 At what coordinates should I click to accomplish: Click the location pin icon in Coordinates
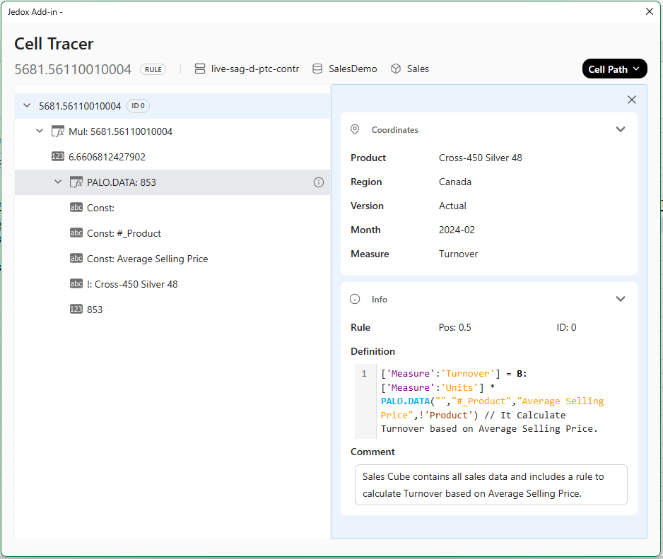(x=356, y=130)
